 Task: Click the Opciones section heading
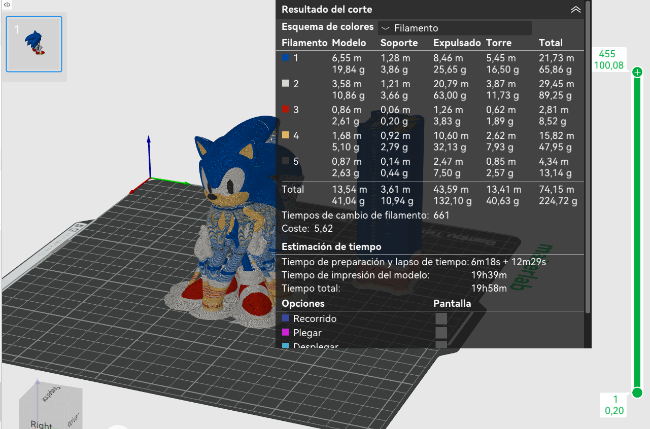(303, 304)
